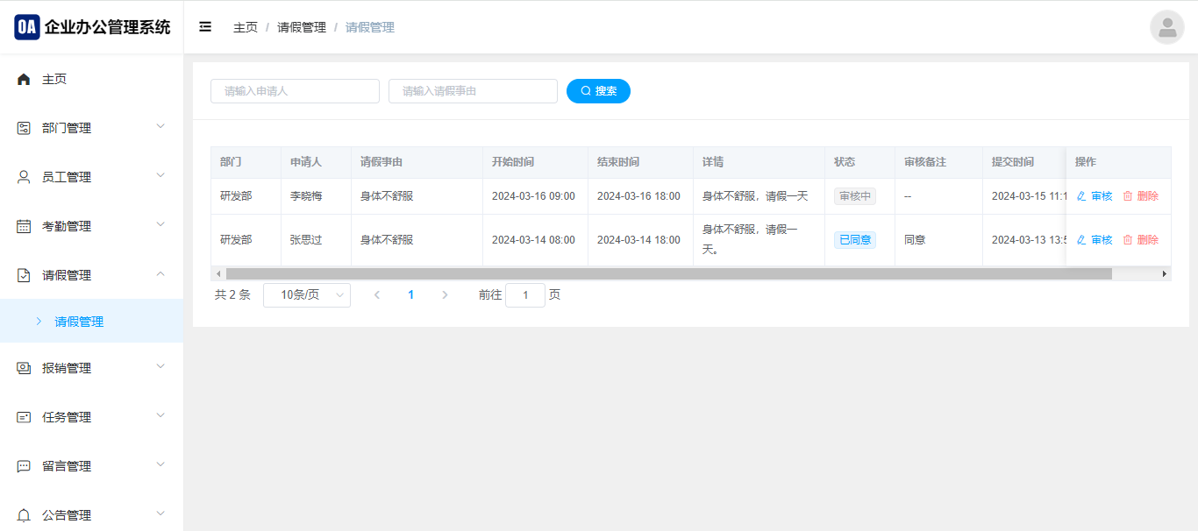The width and height of the screenshot is (1198, 531).
Task: Click 审核 for 李晓梅's leave request
Action: 1095,196
